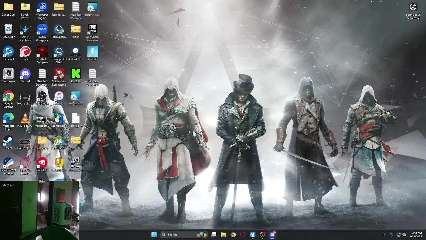The width and height of the screenshot is (426, 240).
Task: Open File Explorer from taskbar
Action: [223, 235]
